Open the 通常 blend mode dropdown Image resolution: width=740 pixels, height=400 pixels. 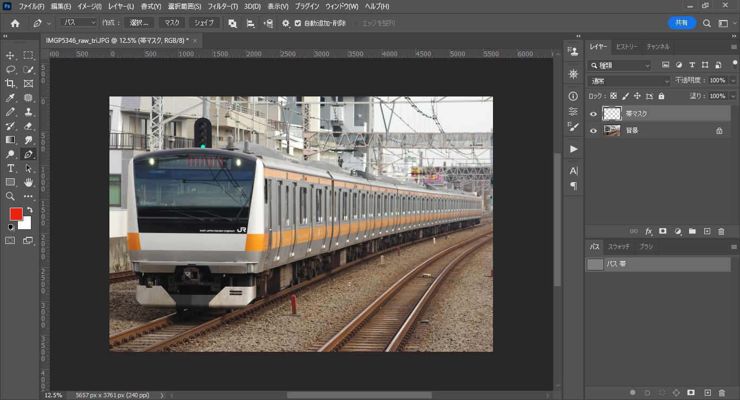click(629, 81)
